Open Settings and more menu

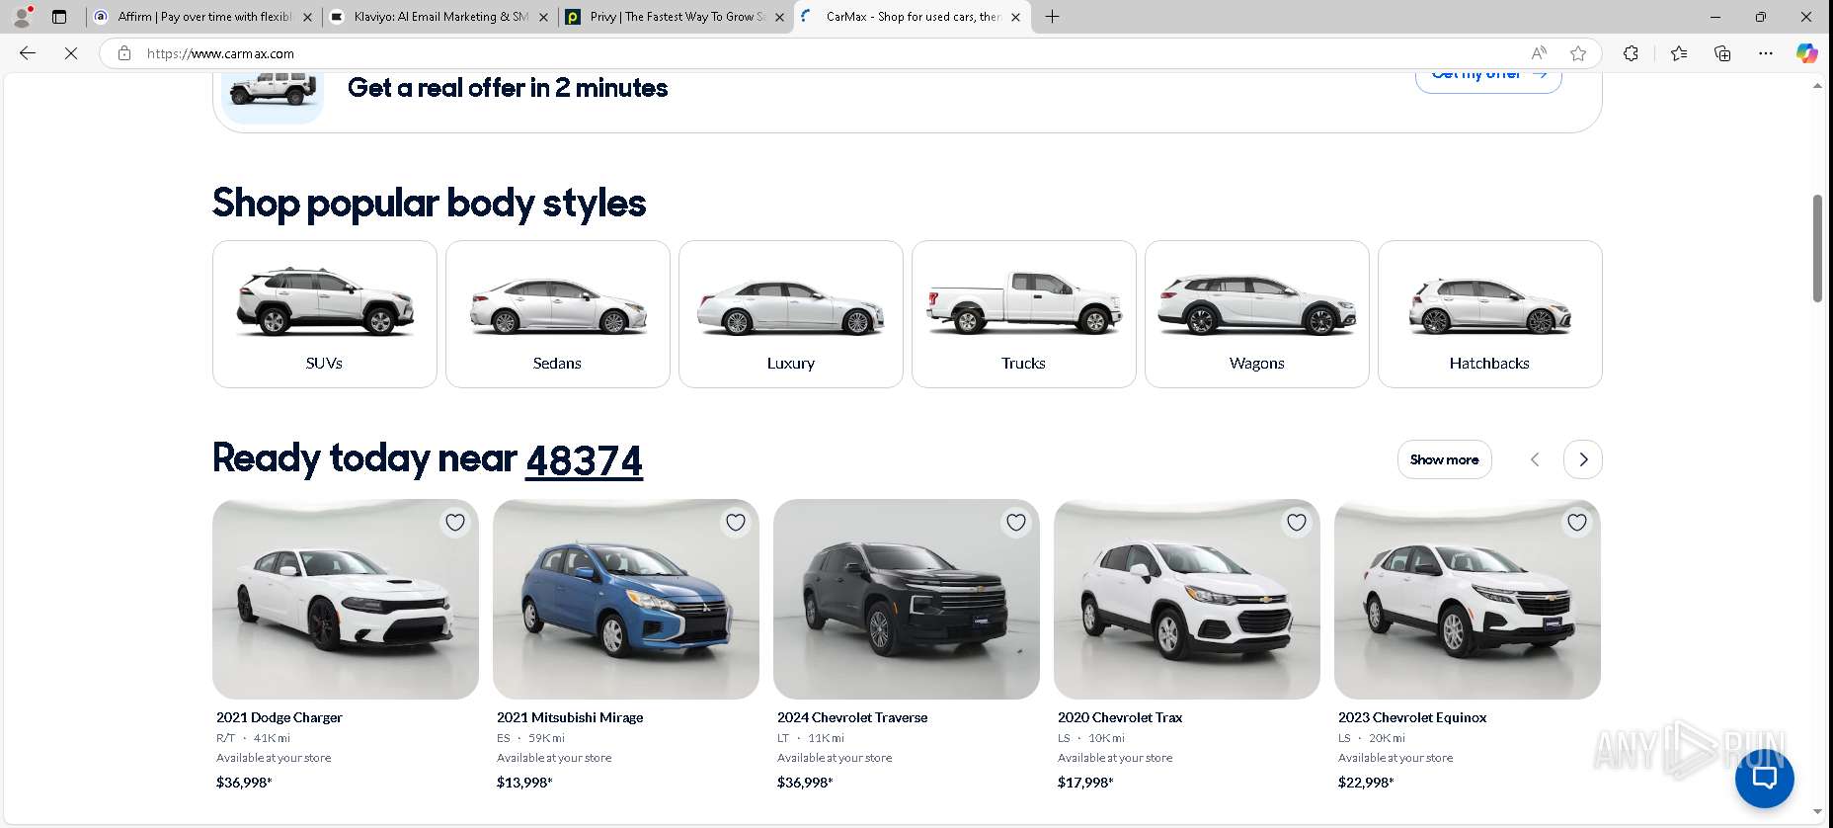coord(1766,53)
